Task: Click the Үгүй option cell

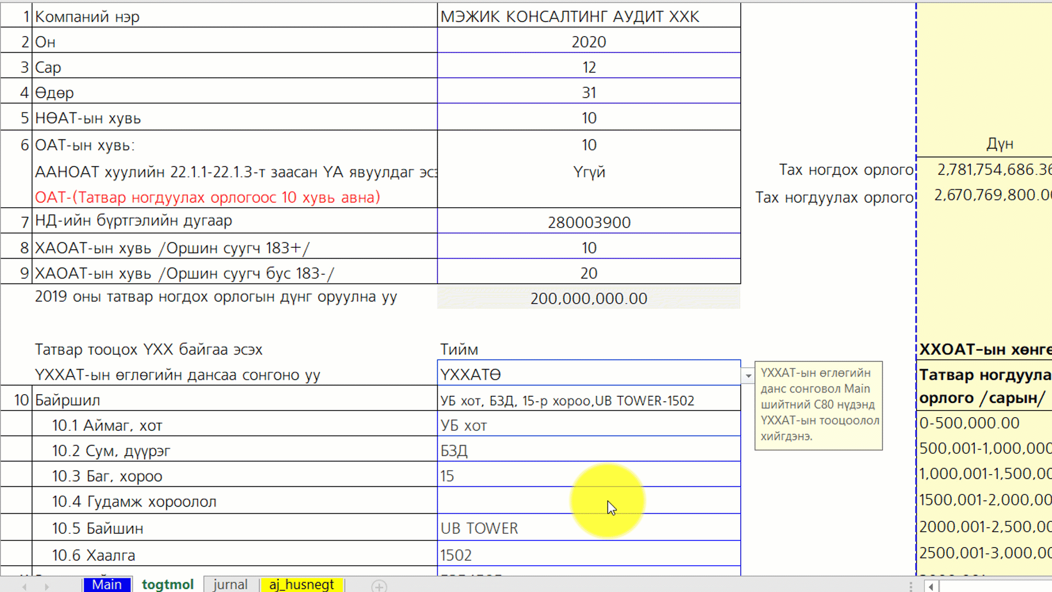Action: tap(588, 172)
